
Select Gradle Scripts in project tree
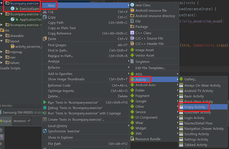coord(10,68)
